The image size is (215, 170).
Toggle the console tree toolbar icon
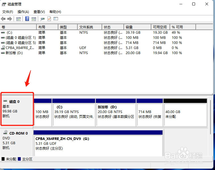[18, 19]
